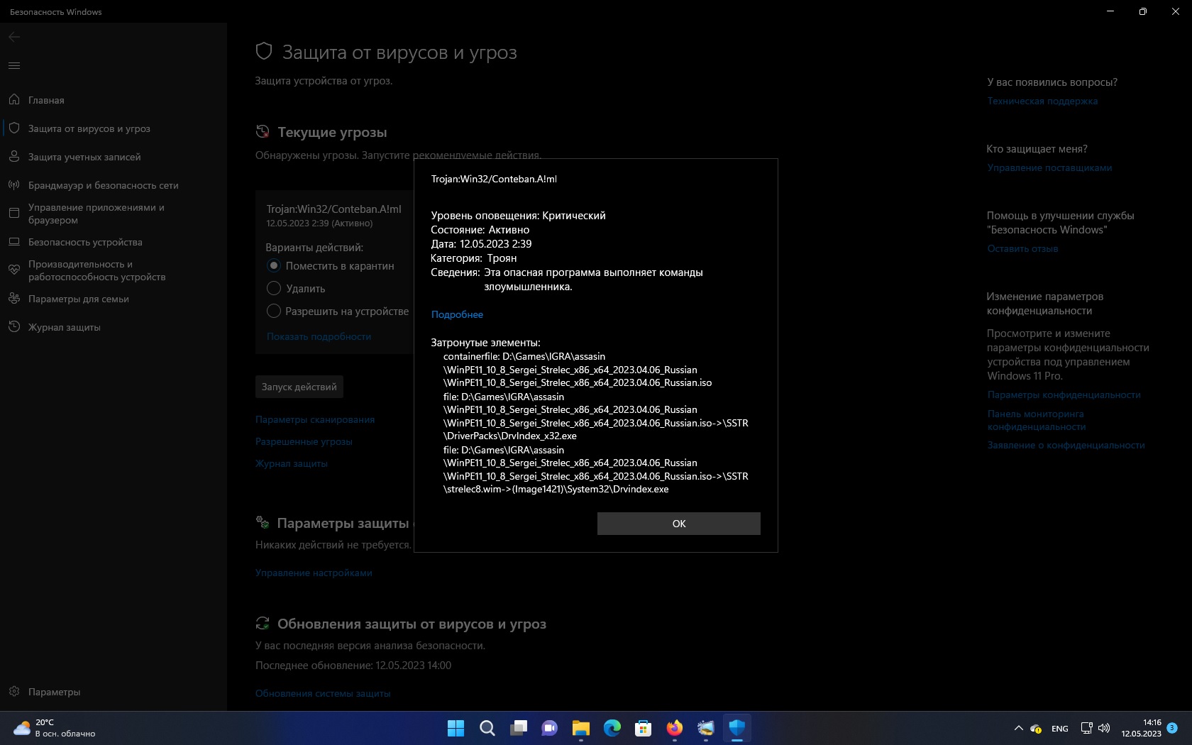Image resolution: width=1192 pixels, height=745 pixels.
Task: Open Параметры для семьи sidebar item
Action: tap(114, 299)
